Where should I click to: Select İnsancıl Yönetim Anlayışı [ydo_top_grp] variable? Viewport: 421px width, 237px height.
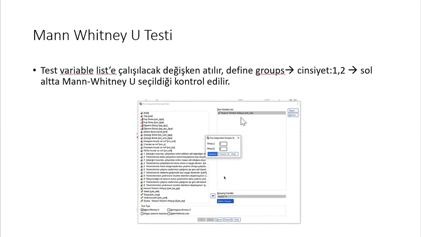point(160,188)
